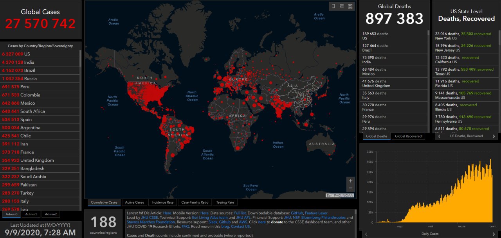This screenshot has width=501, height=238.
Task: Open the map legend icon
Action: point(342,6)
